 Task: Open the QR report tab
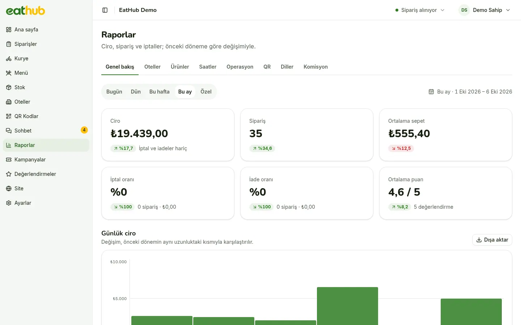click(267, 67)
